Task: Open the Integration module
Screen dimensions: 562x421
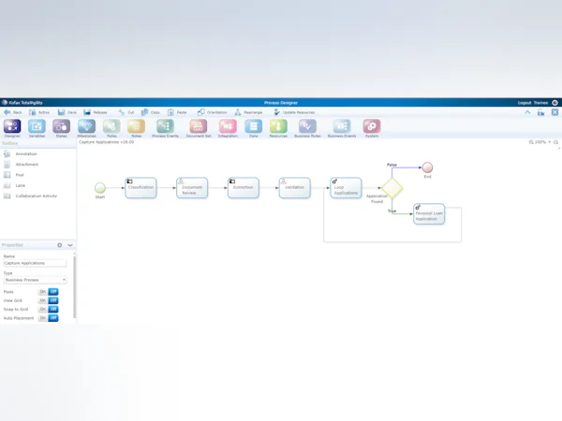Action: pos(228,126)
